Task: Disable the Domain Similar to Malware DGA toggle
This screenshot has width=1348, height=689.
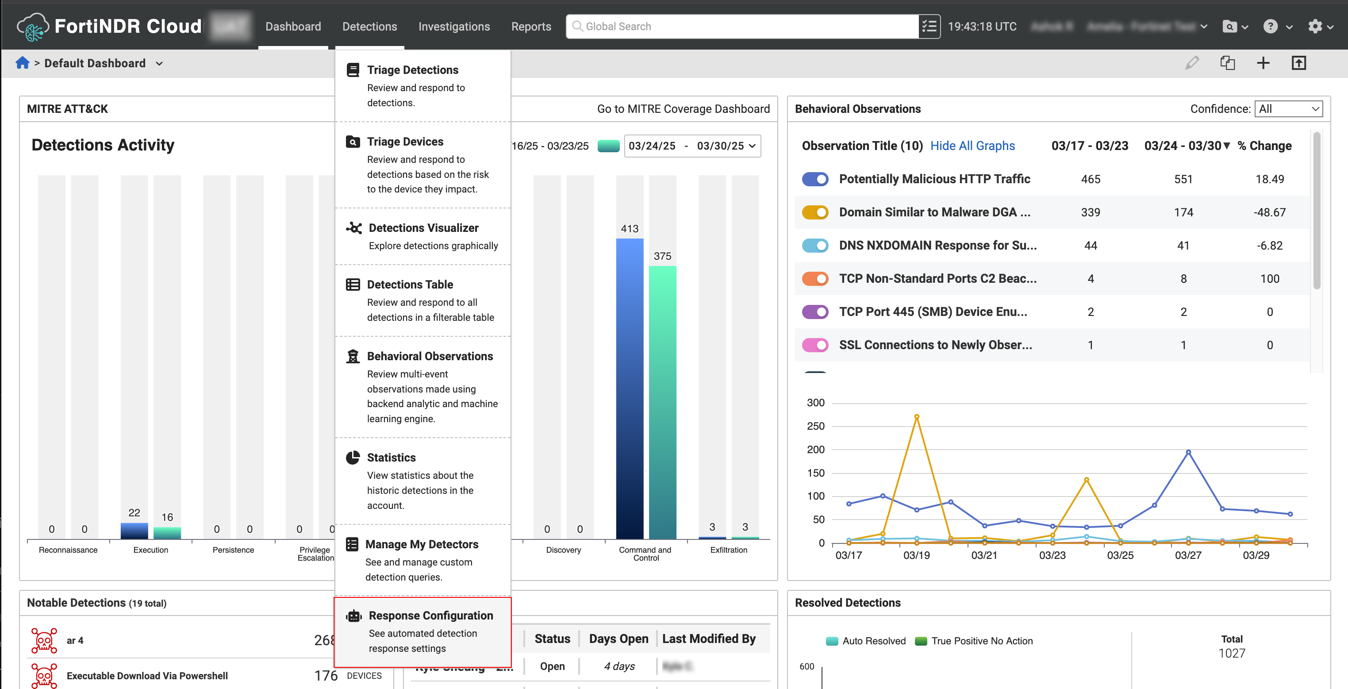Action: (x=814, y=212)
